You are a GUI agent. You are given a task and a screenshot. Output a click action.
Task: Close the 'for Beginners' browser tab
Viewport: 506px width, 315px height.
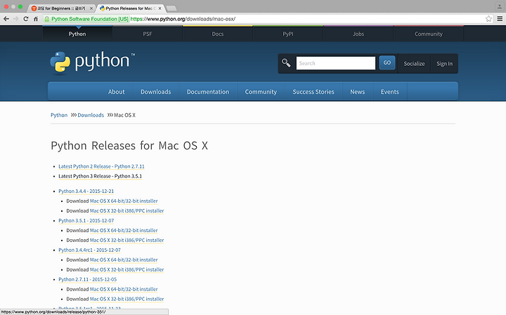pyautogui.click(x=91, y=8)
